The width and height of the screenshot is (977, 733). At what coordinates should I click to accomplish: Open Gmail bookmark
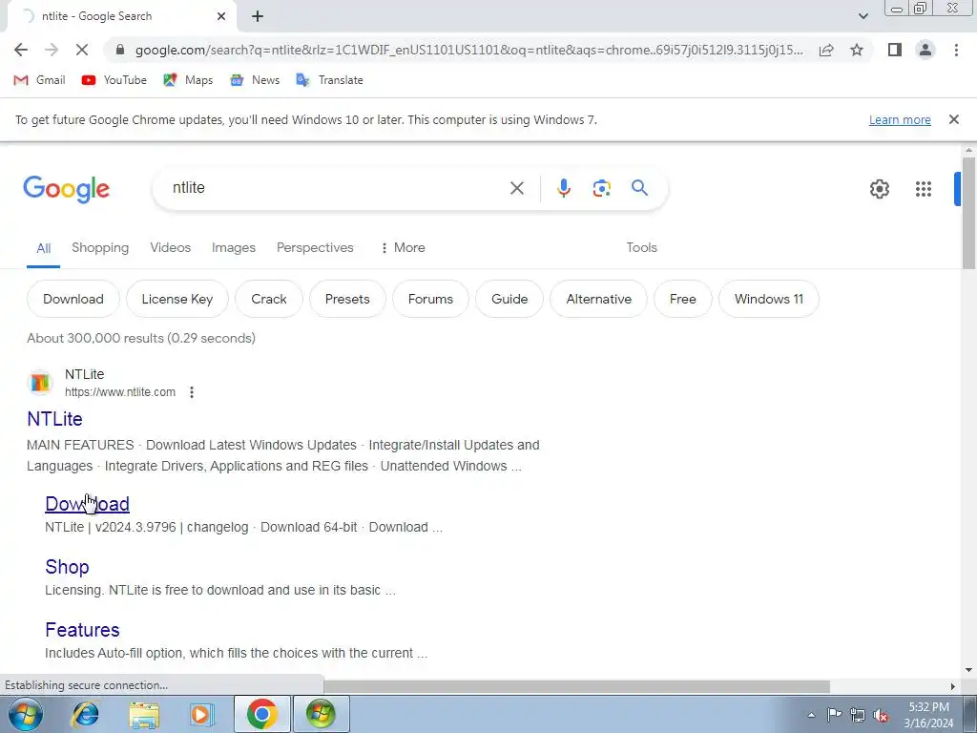(x=39, y=80)
